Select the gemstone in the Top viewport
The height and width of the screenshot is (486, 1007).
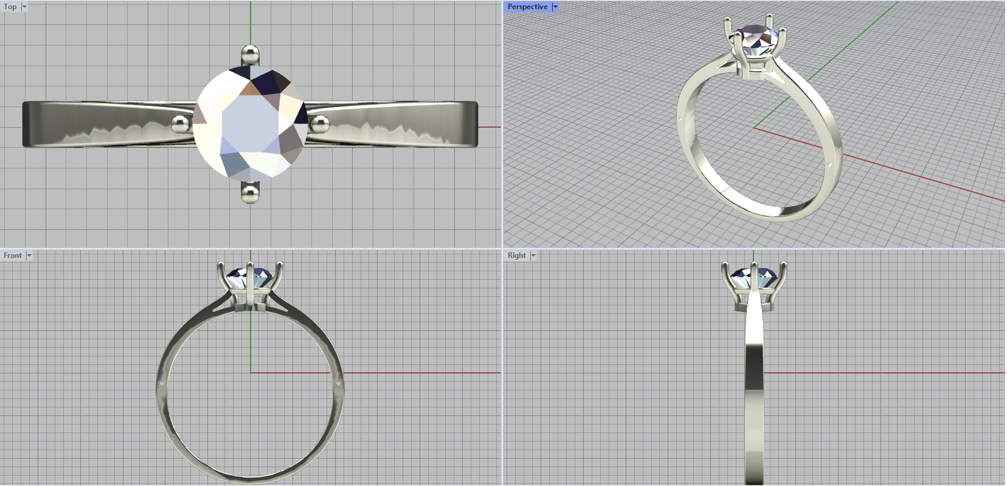tap(250, 123)
